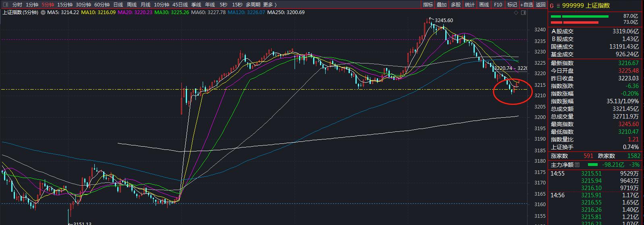Add to watchlist with +自选

pyautogui.click(x=527, y=5)
